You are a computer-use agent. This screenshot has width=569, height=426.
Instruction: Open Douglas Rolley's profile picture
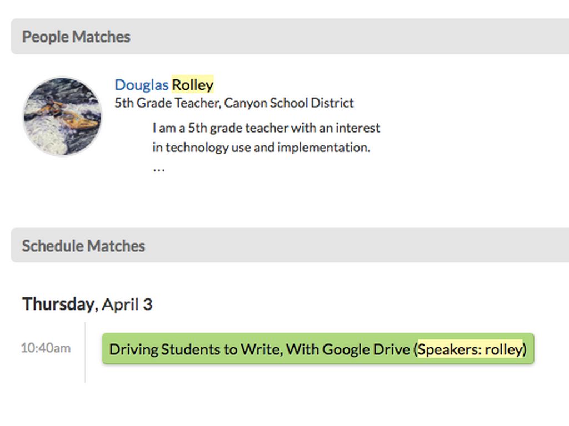pyautogui.click(x=62, y=116)
